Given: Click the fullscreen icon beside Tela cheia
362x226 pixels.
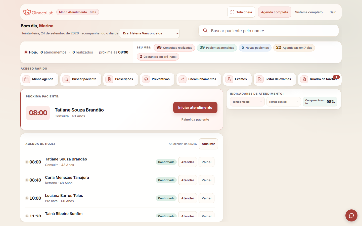Looking at the screenshot, I should [x=232, y=12].
